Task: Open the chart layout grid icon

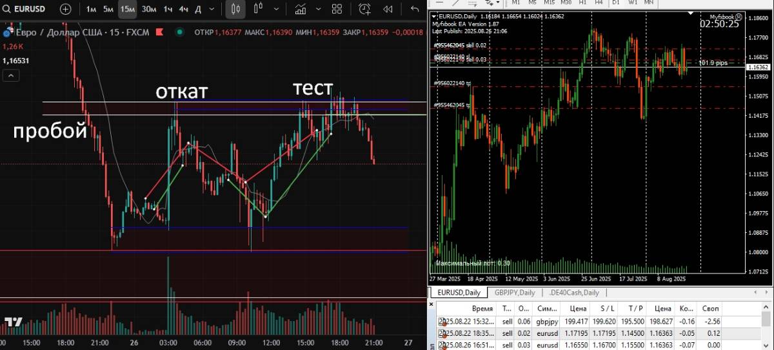Action: [x=337, y=10]
